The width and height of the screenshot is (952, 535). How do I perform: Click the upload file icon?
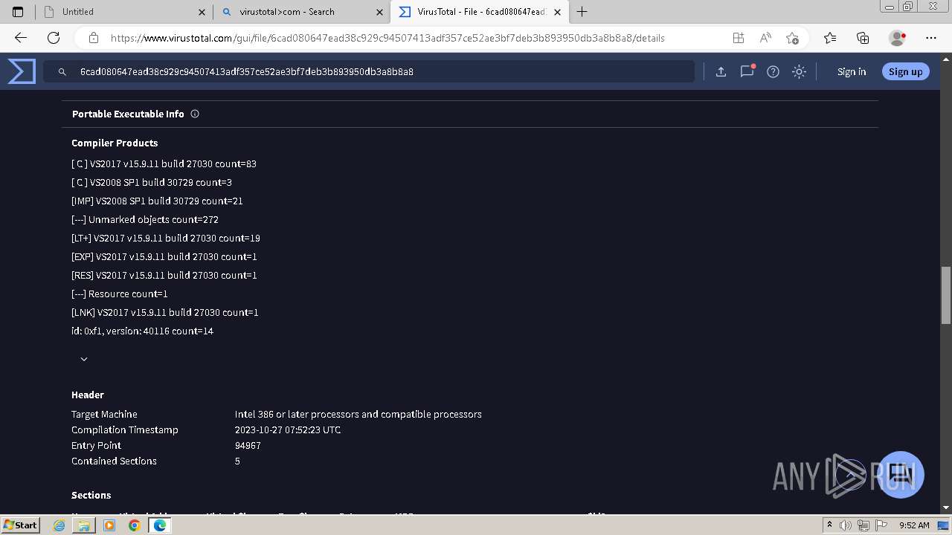[721, 71]
